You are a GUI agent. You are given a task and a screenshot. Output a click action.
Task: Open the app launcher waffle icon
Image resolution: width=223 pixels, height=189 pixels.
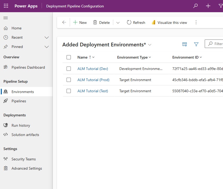pyautogui.click(x=6, y=6)
